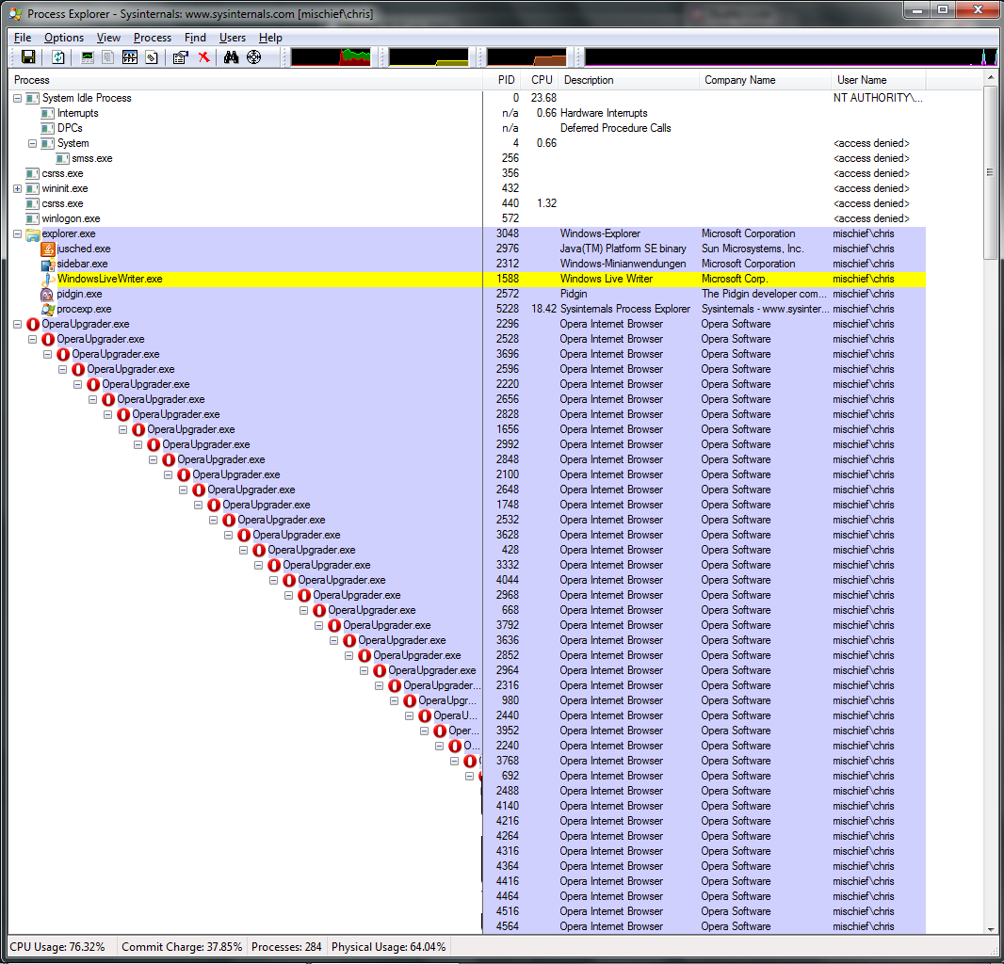Open the Options menu

64,38
